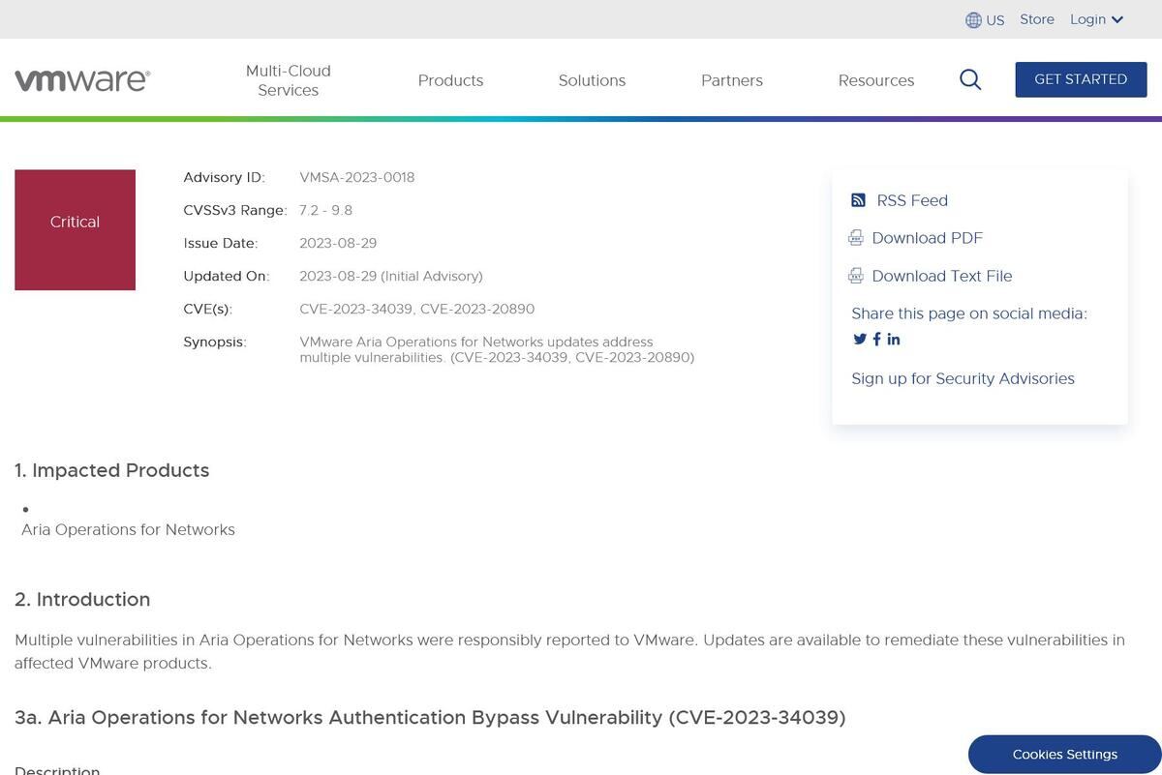The image size is (1162, 775).
Task: Sign up for Security Advisories
Action: tap(963, 378)
